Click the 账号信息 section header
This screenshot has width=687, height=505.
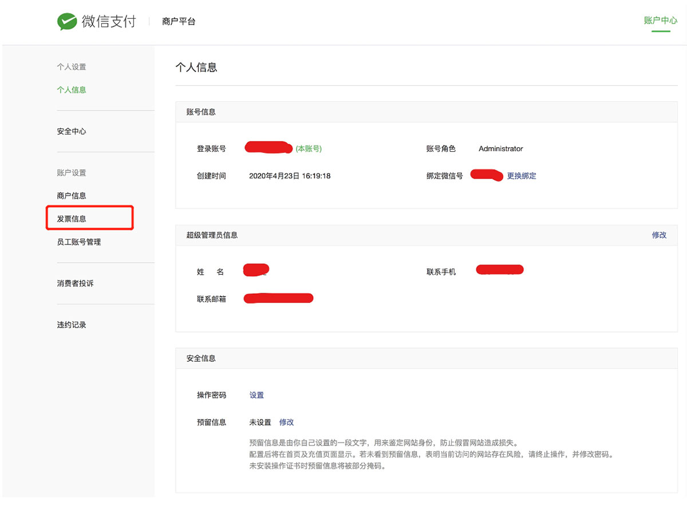pyautogui.click(x=201, y=112)
